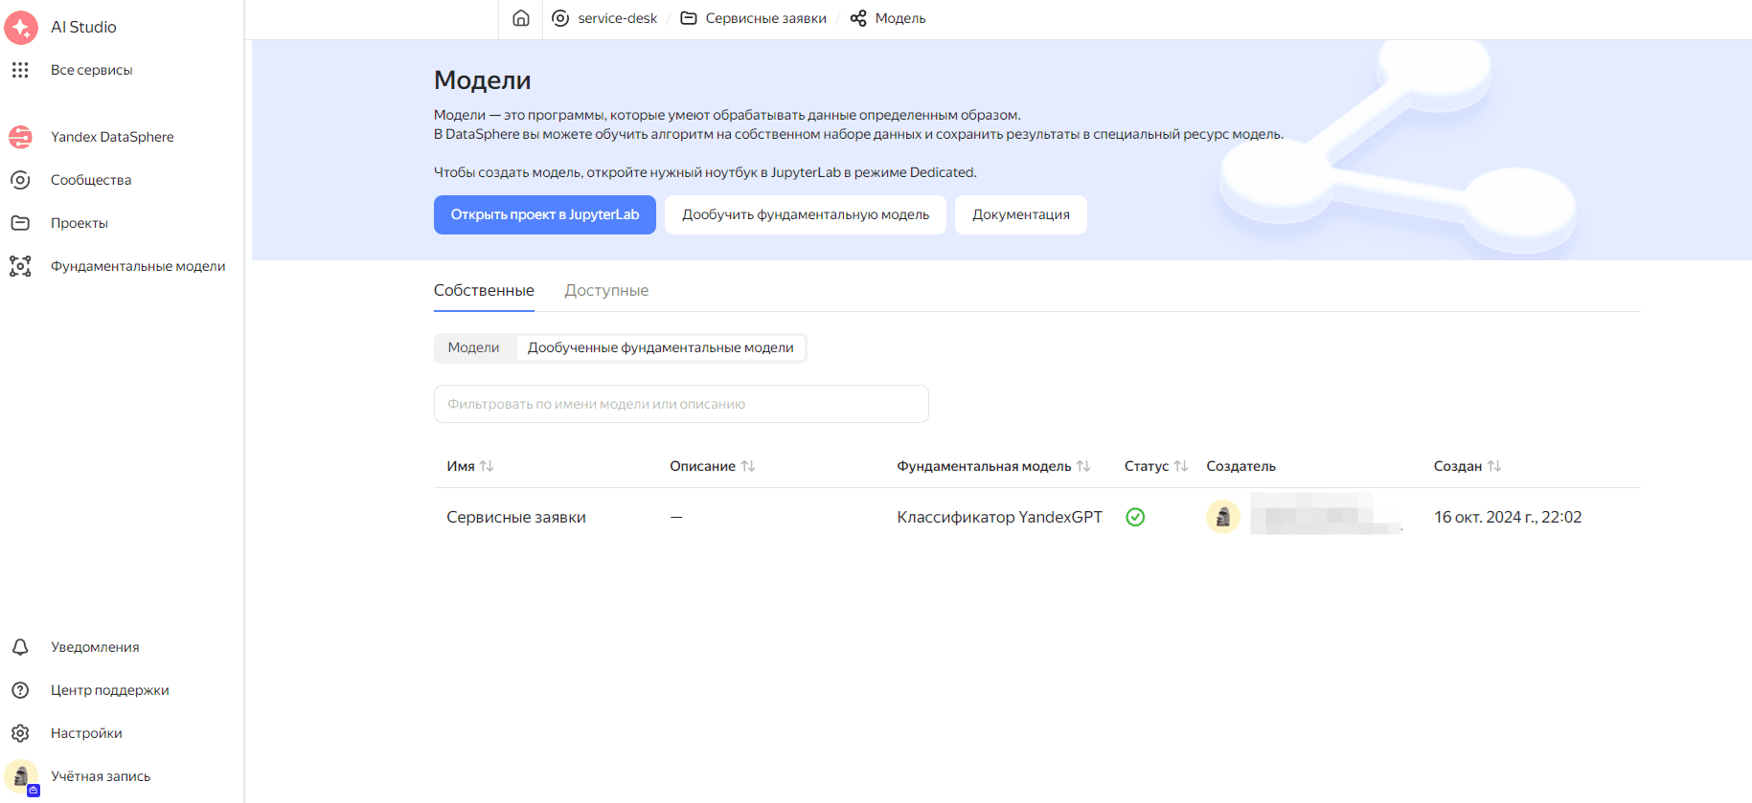The image size is (1752, 803).
Task: Focus the model name filter input field
Action: pyautogui.click(x=681, y=404)
